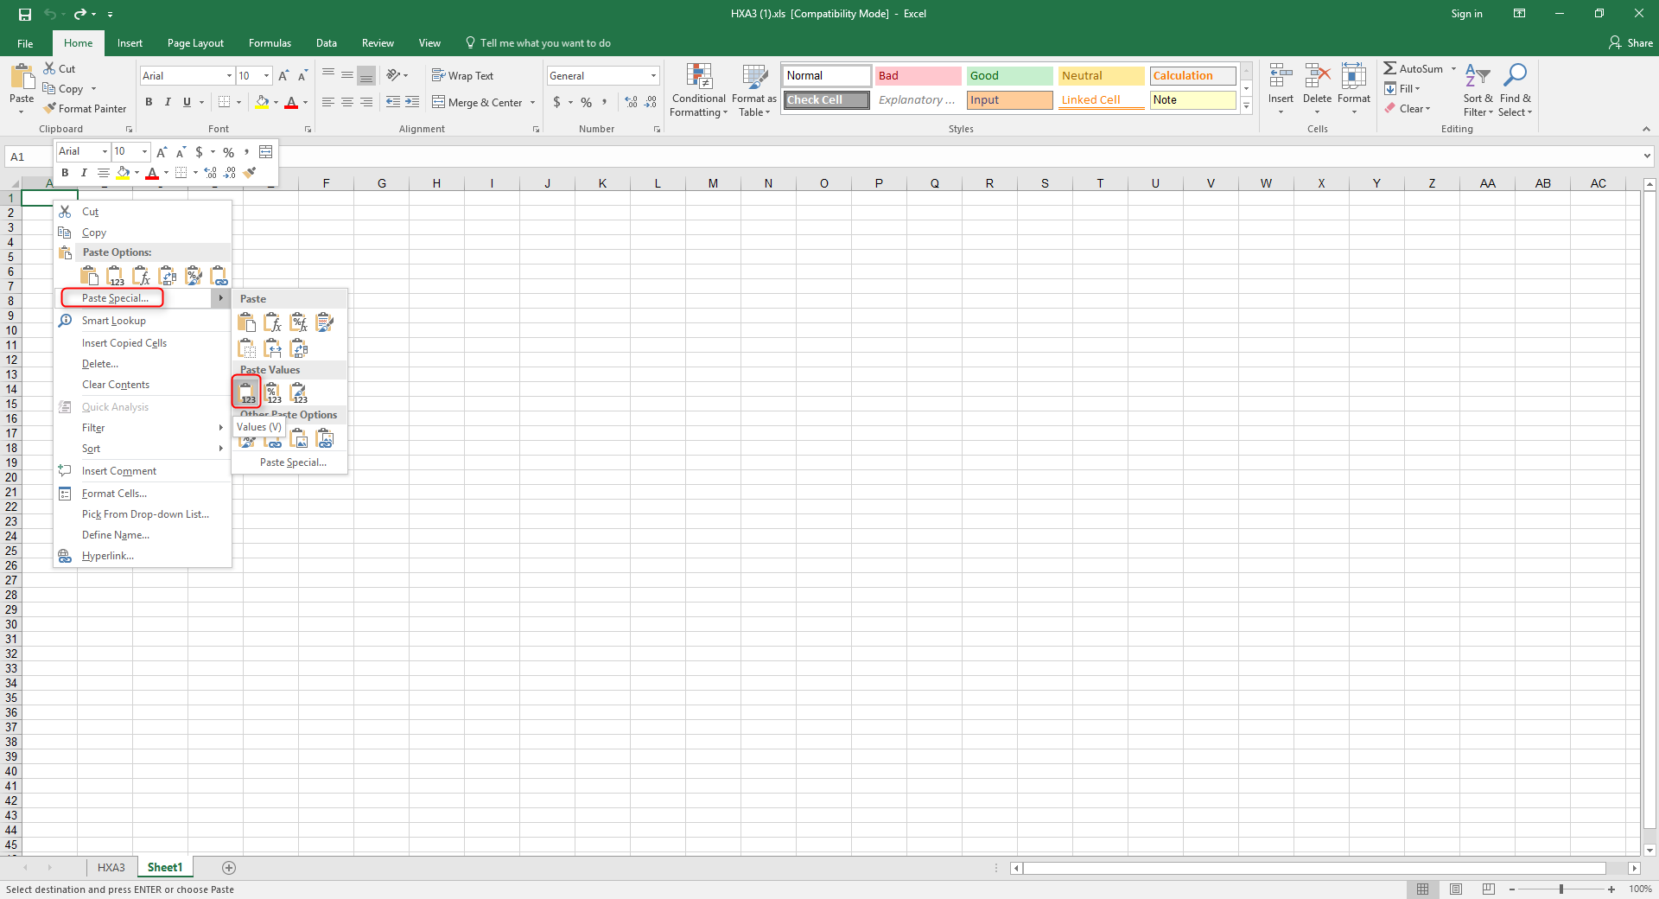The image size is (1659, 899).
Task: Click Percent Style in Number group
Action: pos(587,102)
